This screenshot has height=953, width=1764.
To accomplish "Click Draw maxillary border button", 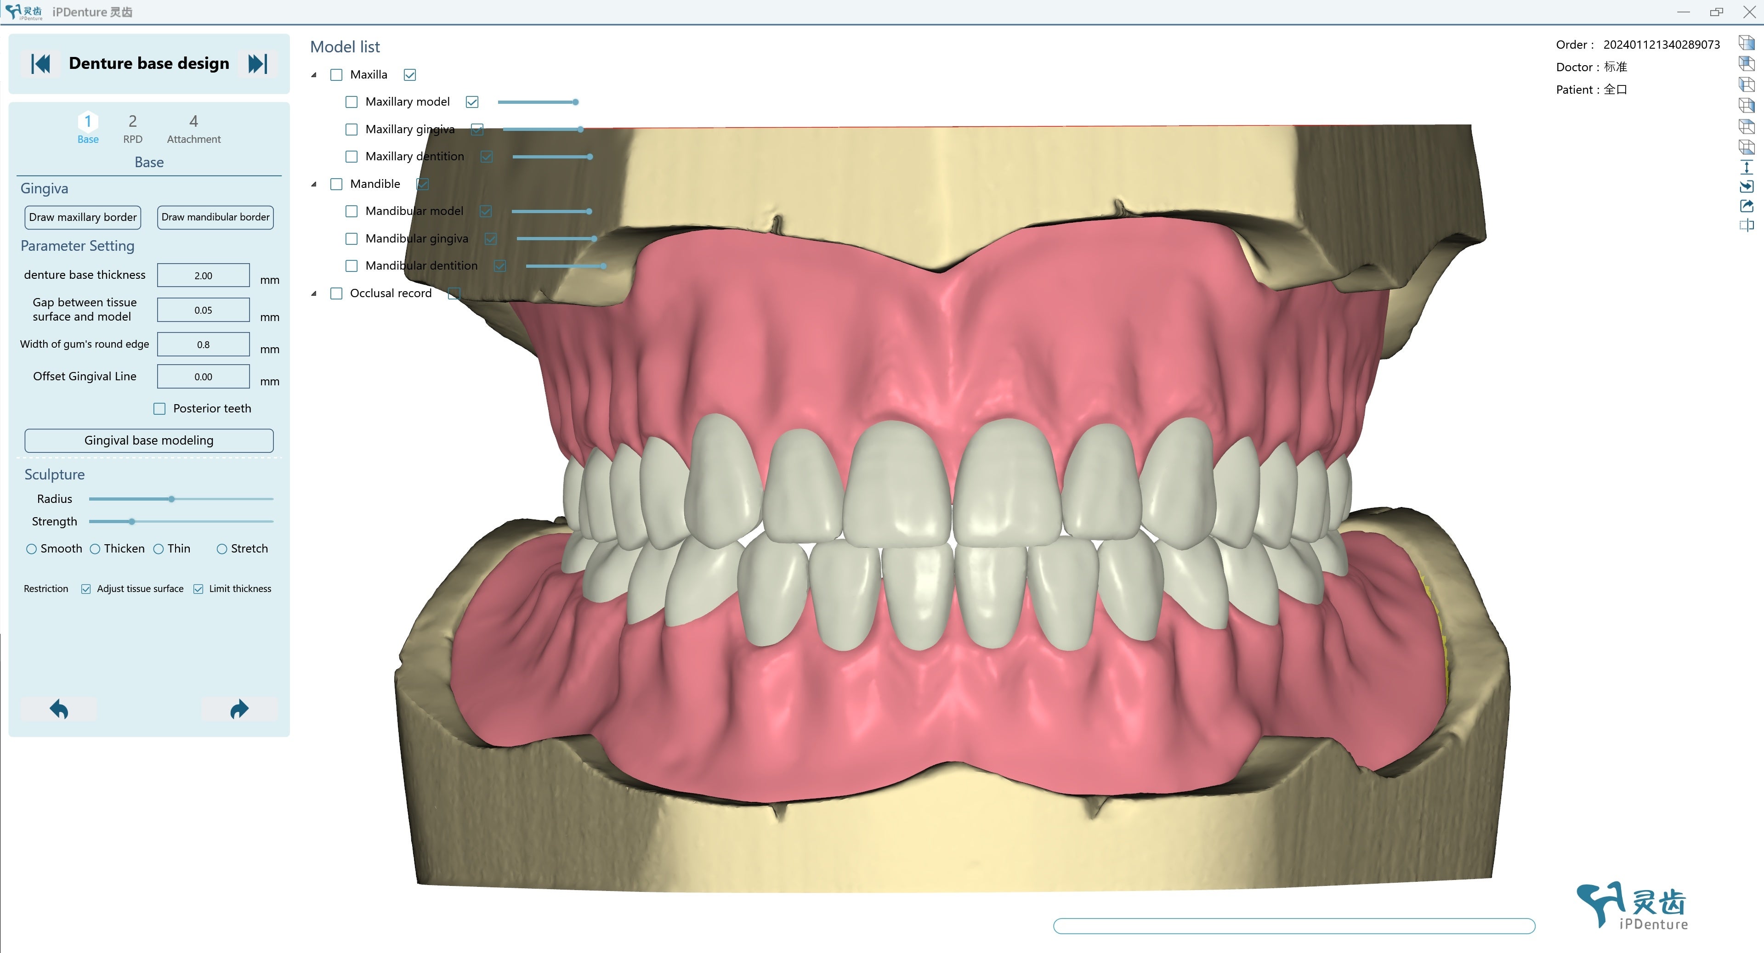I will click(x=83, y=217).
